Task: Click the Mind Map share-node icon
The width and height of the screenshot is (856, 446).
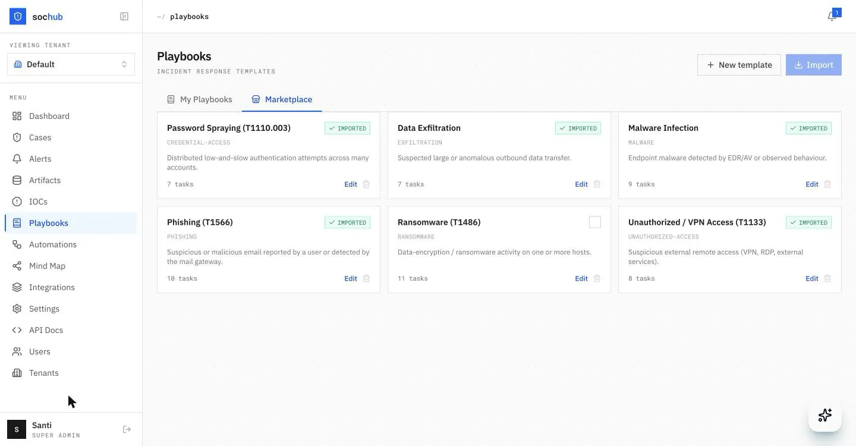Action: (x=17, y=266)
